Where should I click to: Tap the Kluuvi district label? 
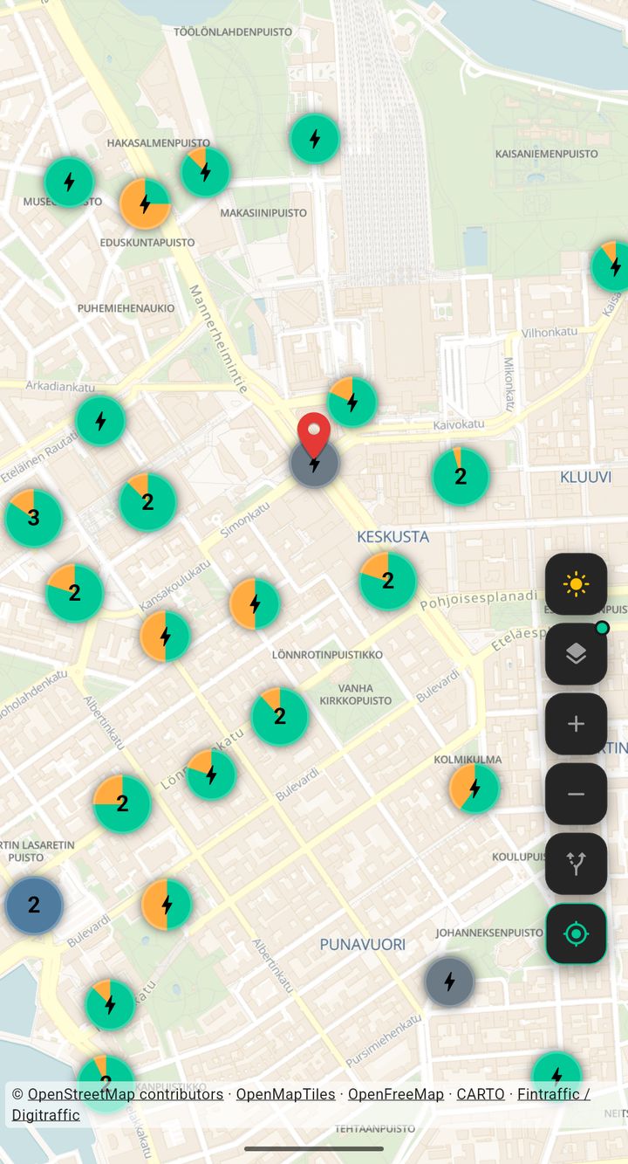[x=585, y=477]
